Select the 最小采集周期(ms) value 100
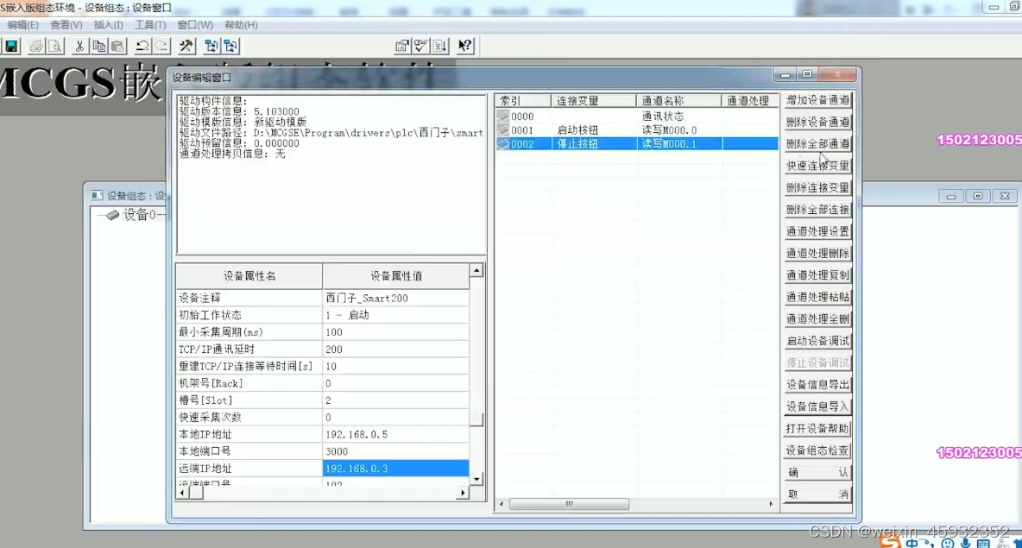This screenshot has width=1022, height=548. point(395,332)
